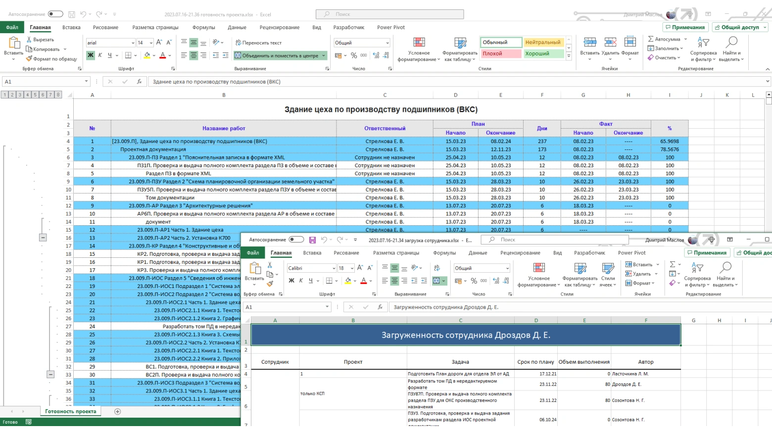
Task: Toggle AutoSave switch in back Excel window
Action: click(55, 14)
